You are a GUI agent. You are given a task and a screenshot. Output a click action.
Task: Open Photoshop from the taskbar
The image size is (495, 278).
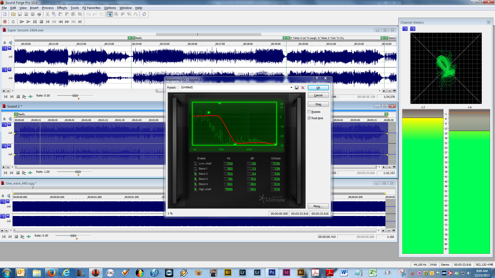(272, 273)
